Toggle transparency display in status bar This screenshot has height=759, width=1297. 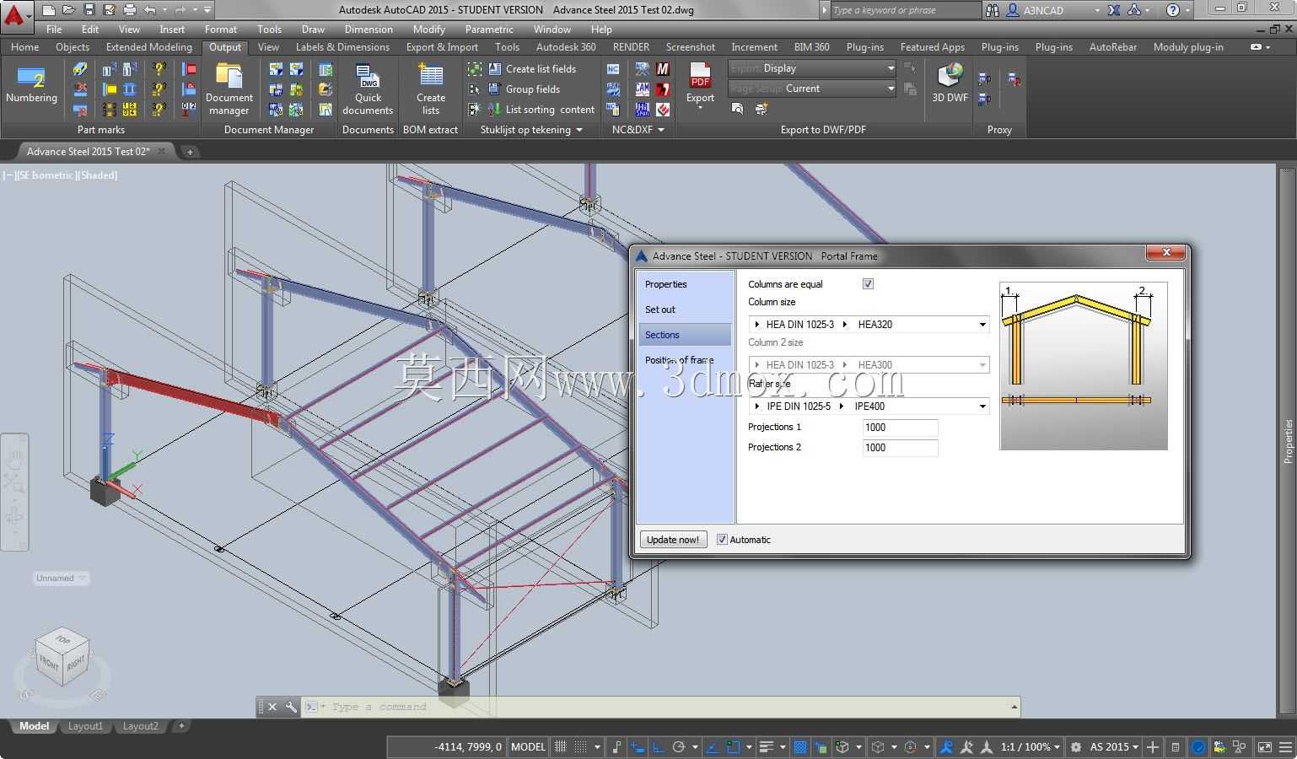pyautogui.click(x=800, y=747)
